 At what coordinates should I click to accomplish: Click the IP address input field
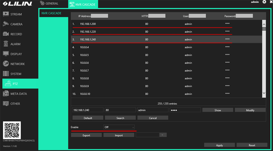88,110
